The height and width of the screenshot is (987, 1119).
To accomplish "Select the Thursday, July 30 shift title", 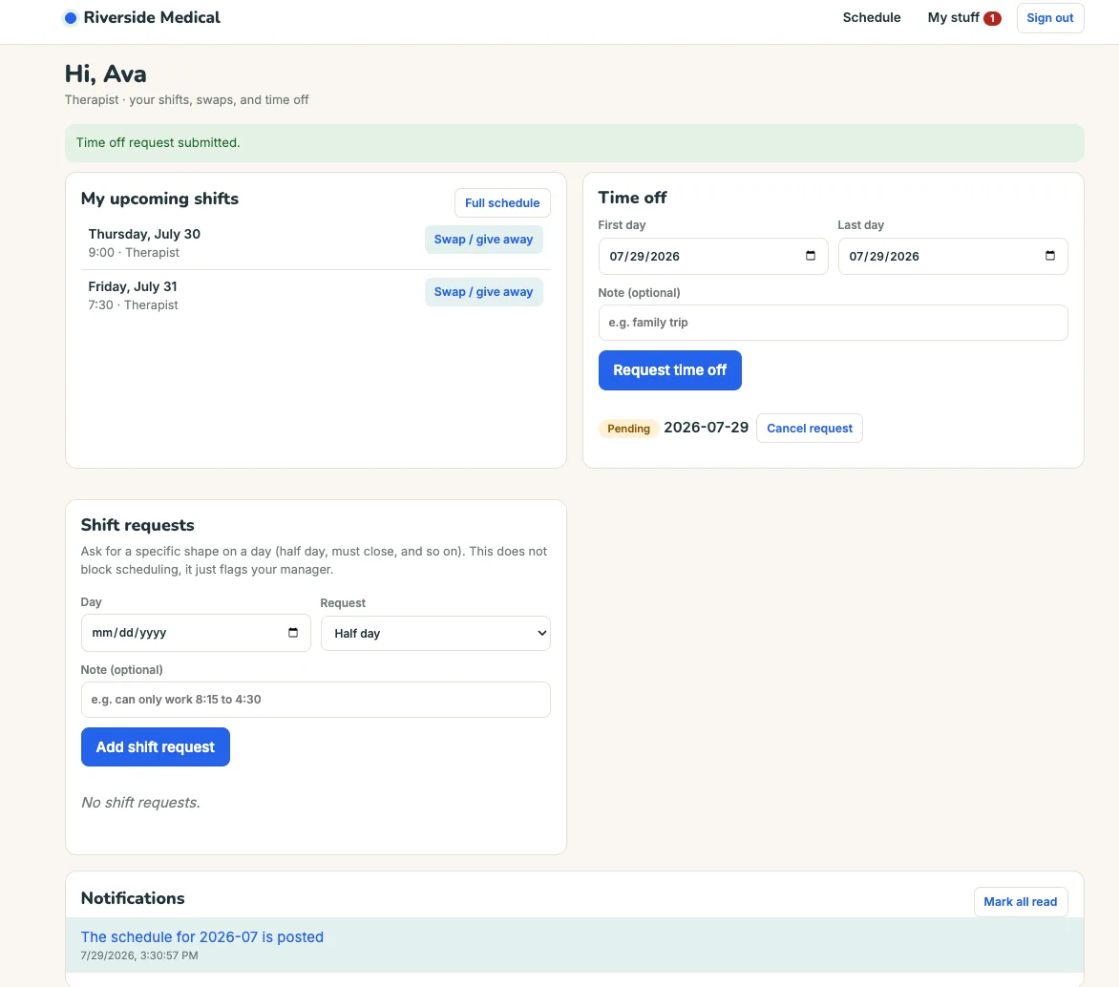I will (x=144, y=234).
